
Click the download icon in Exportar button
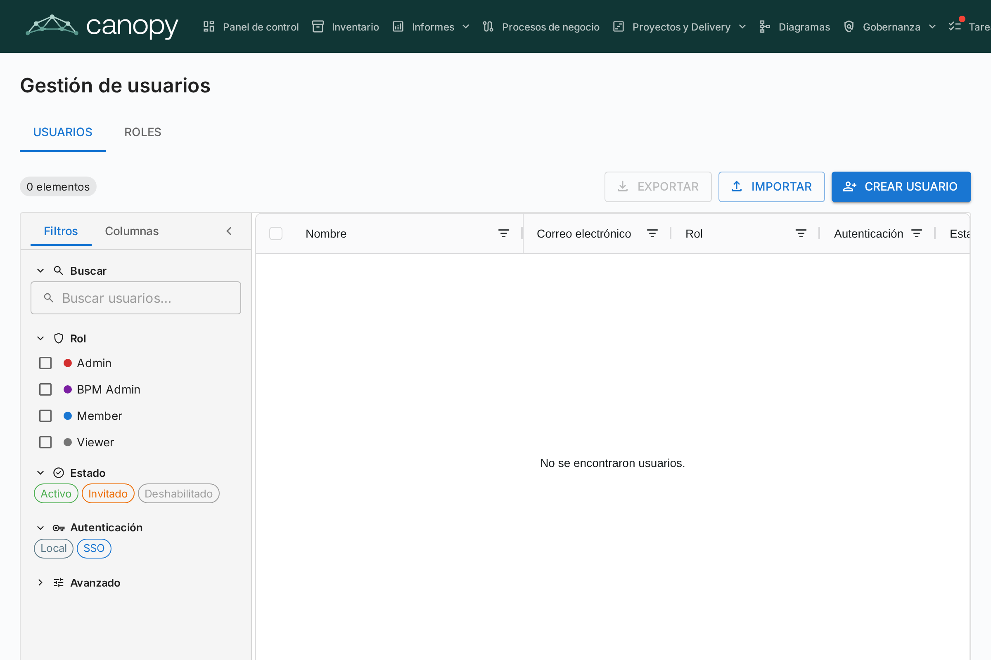pos(623,186)
